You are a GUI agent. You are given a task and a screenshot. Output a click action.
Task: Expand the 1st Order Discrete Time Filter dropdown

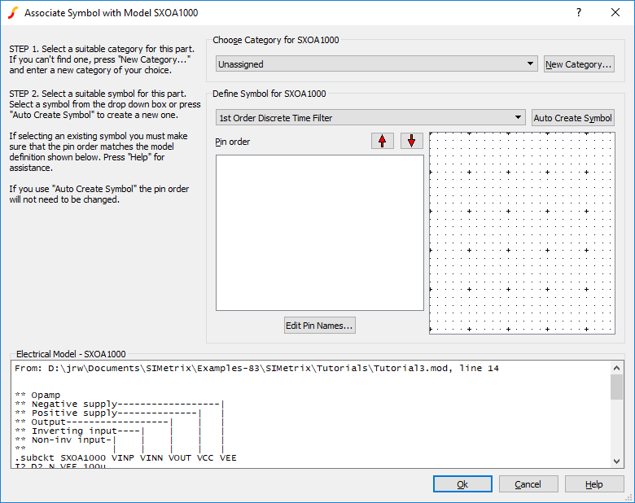pos(370,118)
